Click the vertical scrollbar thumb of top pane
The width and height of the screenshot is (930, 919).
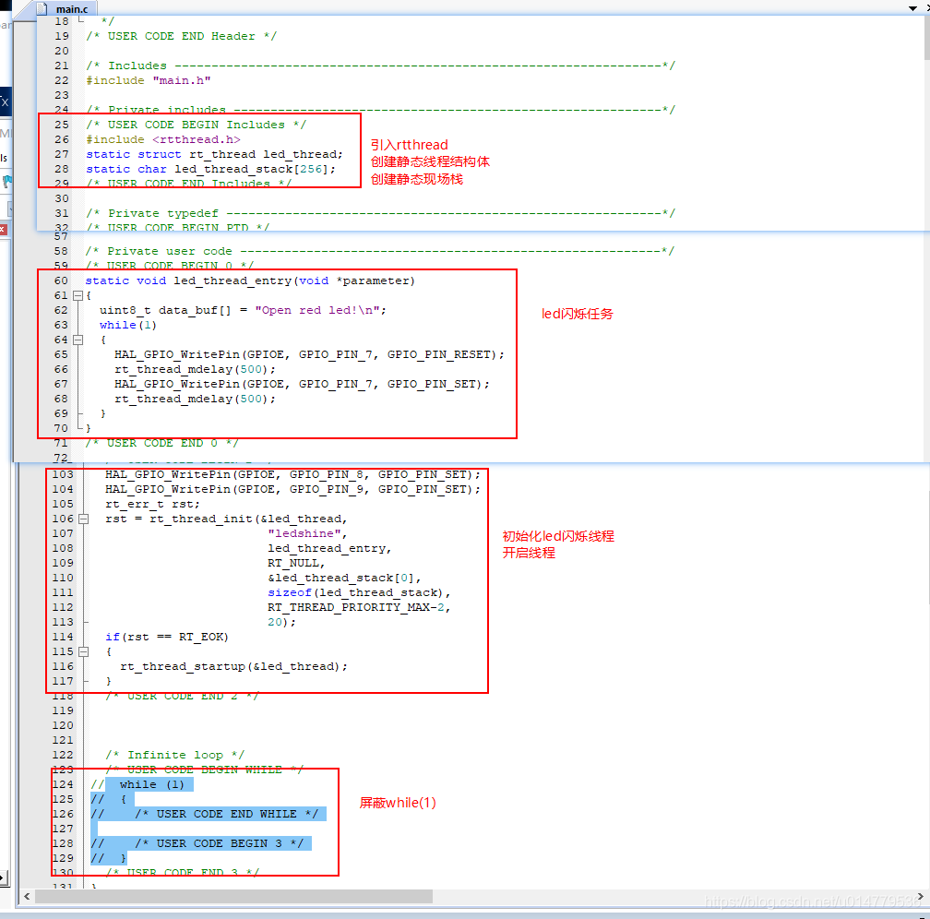point(926,38)
